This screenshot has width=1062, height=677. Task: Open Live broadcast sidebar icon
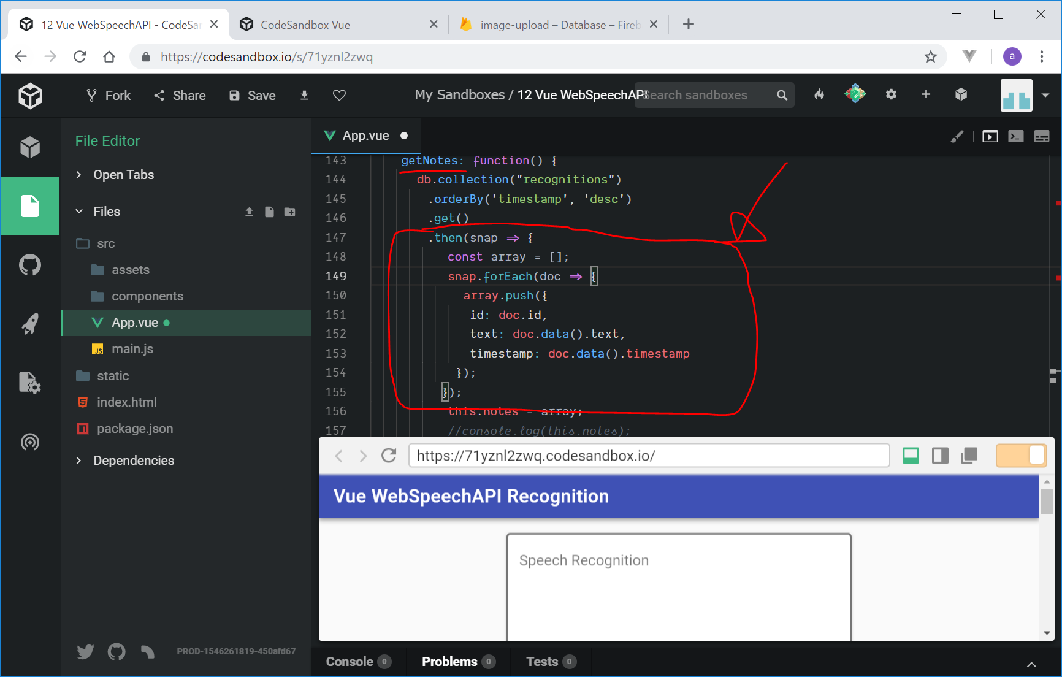30,442
